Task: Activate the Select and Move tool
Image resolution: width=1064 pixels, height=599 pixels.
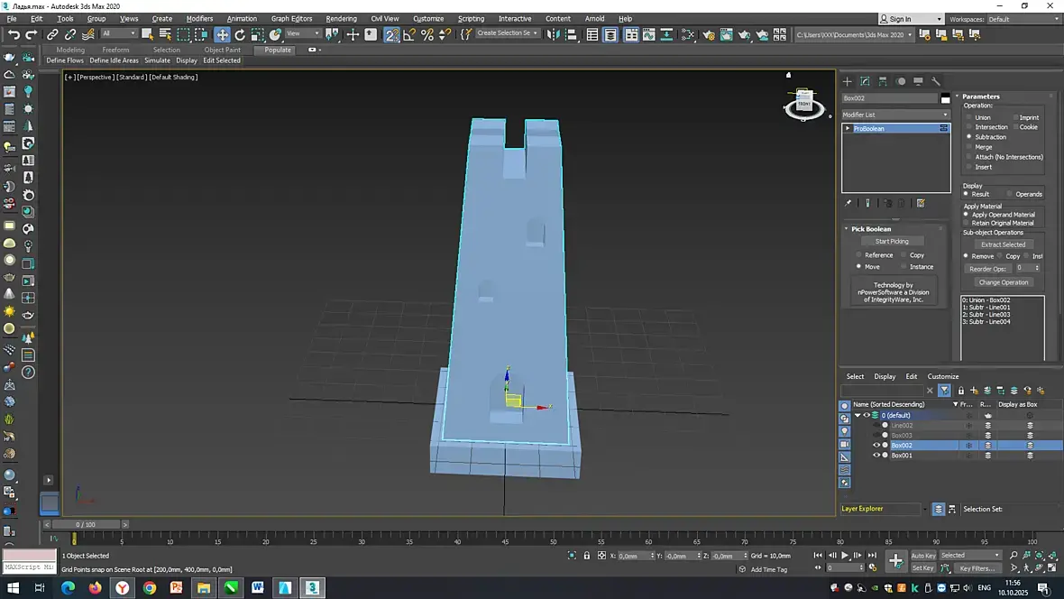Action: [222, 34]
